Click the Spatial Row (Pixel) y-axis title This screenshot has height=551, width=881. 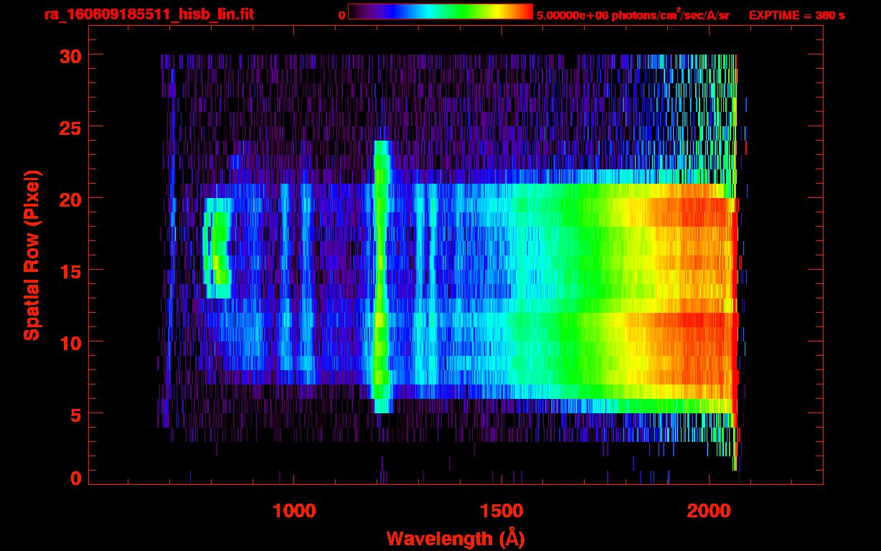click(31, 255)
